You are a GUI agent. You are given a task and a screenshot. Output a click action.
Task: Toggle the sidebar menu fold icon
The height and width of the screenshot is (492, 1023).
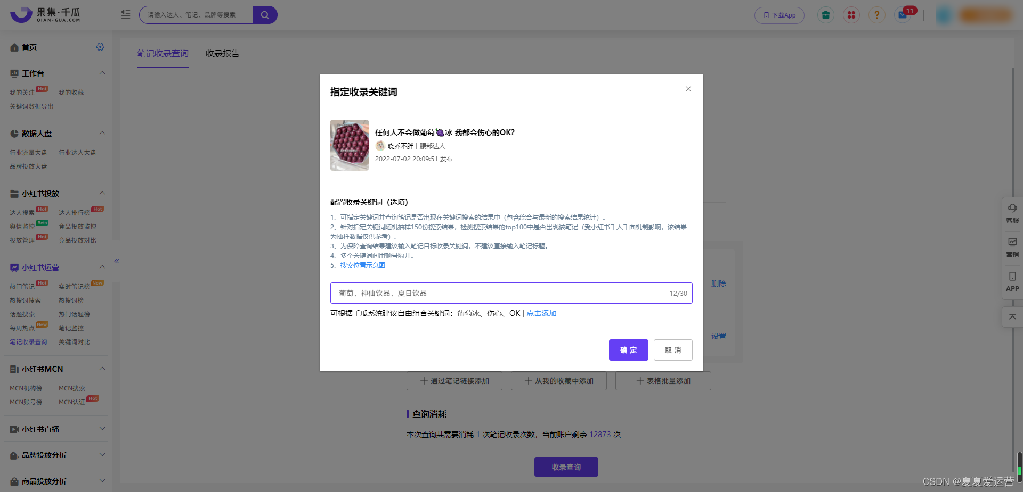click(x=126, y=15)
